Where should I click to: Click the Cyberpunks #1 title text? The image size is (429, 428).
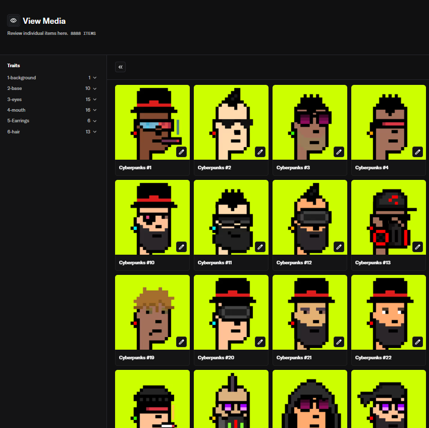pos(135,168)
